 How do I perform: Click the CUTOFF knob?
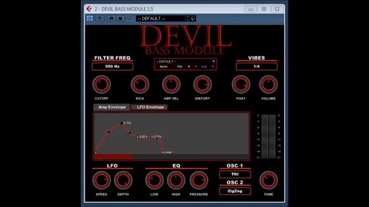[101, 85]
